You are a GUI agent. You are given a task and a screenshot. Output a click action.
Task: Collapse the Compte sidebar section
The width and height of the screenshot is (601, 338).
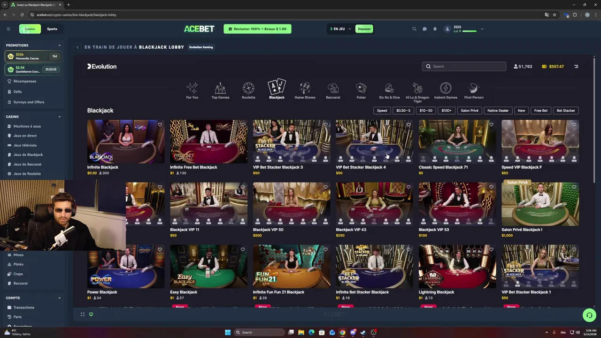tap(60, 298)
